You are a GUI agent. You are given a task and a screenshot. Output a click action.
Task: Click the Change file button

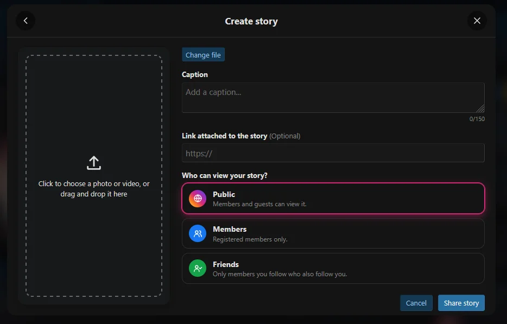(x=203, y=55)
